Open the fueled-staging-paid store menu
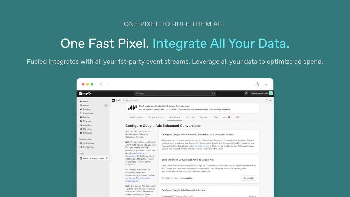Image resolution: width=350 pixels, height=197 pixels. point(261,93)
